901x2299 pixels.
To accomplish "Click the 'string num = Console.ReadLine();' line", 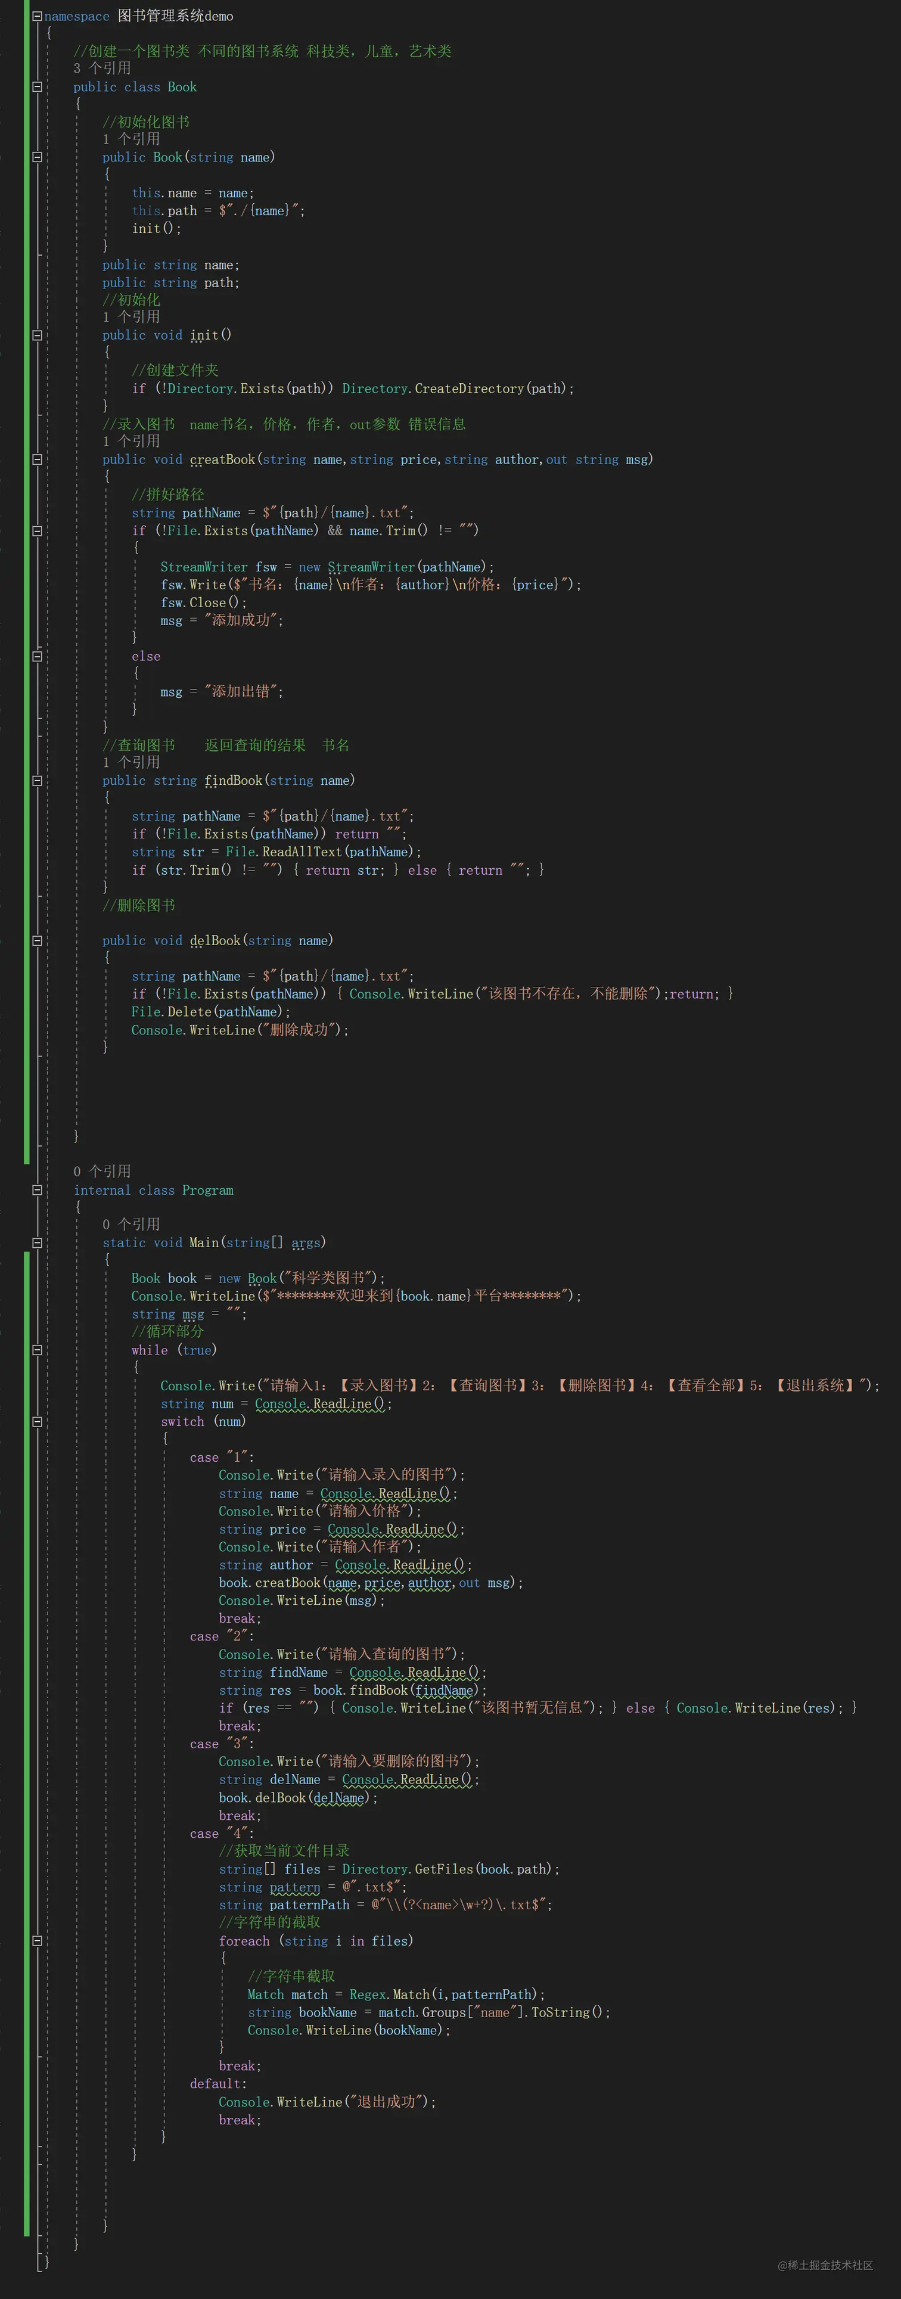I will tap(276, 1404).
